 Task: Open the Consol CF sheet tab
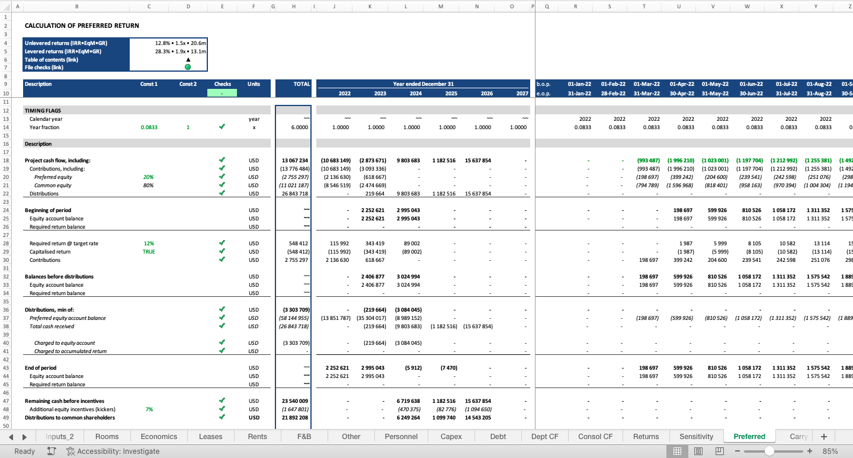(595, 437)
